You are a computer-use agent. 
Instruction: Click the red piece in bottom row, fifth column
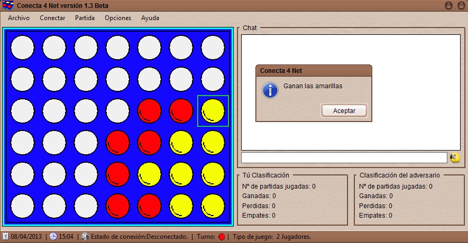[x=149, y=206]
